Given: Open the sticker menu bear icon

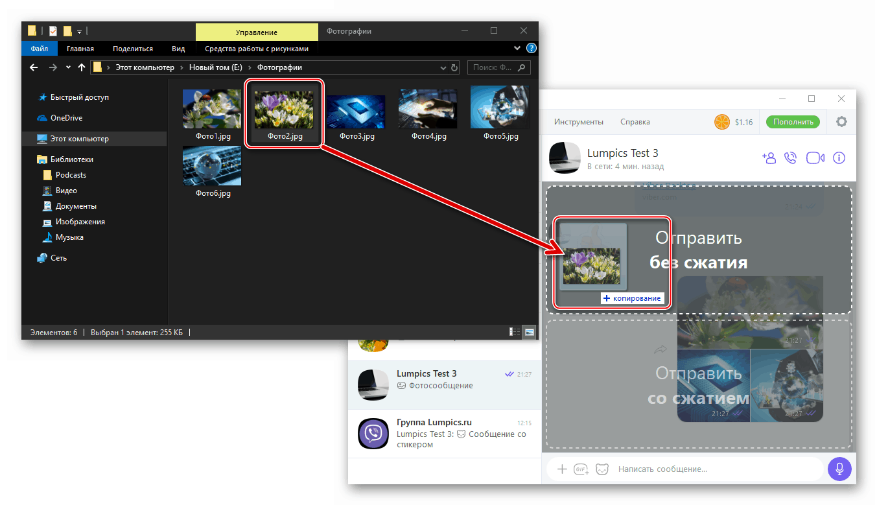Looking at the screenshot, I should coord(603,469).
